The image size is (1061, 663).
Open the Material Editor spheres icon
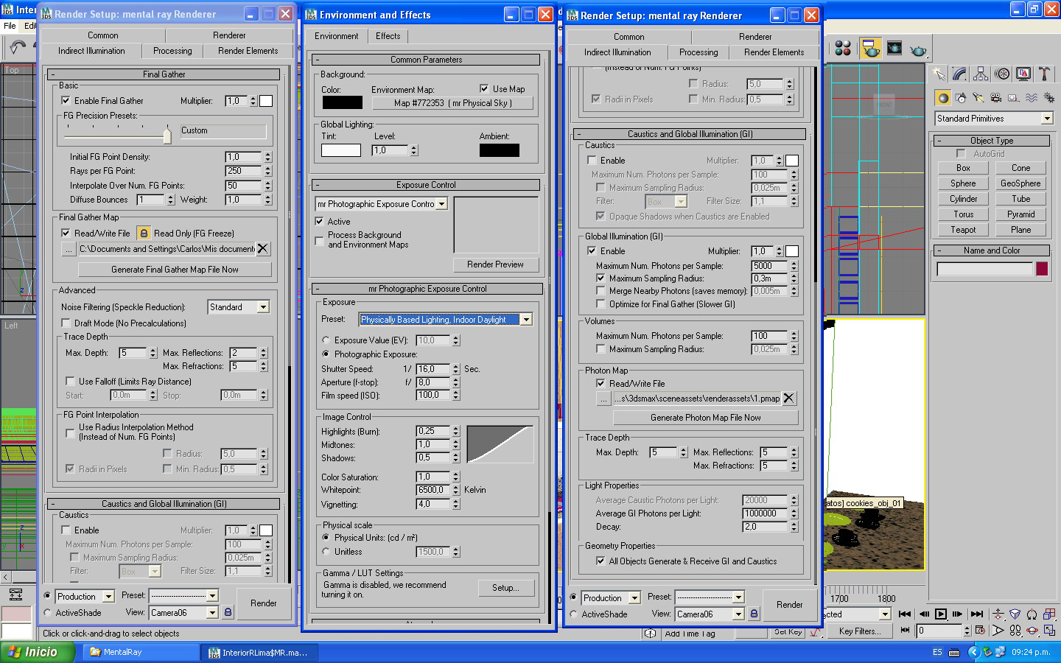point(843,49)
